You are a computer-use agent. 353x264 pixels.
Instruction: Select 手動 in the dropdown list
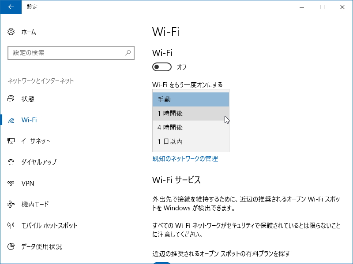coord(191,99)
